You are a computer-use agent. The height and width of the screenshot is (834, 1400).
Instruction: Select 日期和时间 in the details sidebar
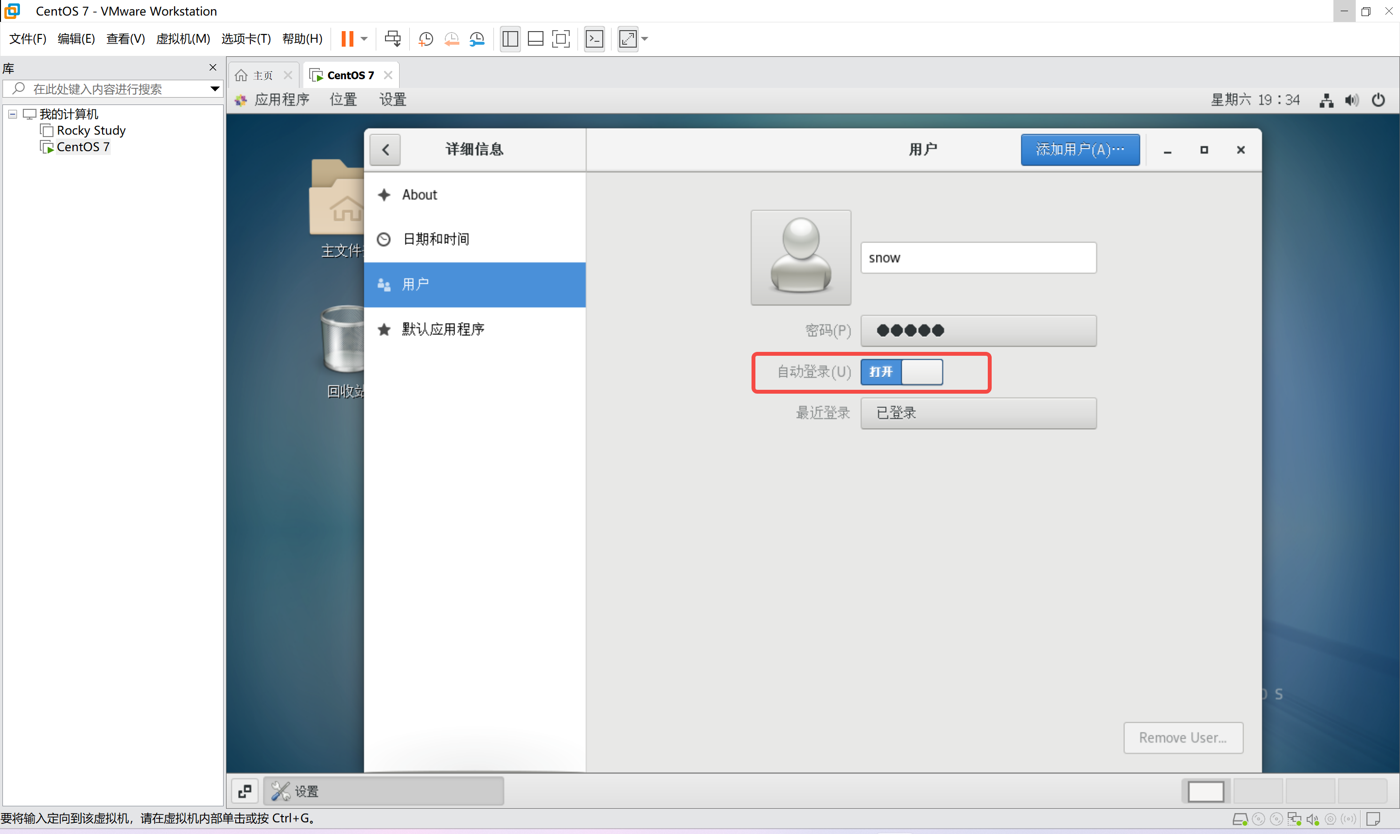436,240
